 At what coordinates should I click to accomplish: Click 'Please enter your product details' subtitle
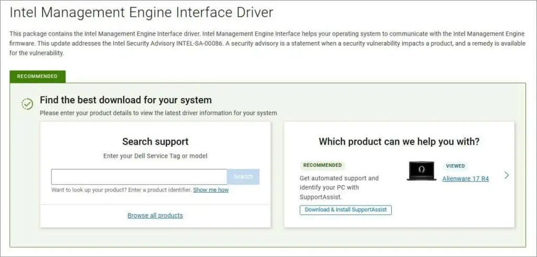point(158,113)
